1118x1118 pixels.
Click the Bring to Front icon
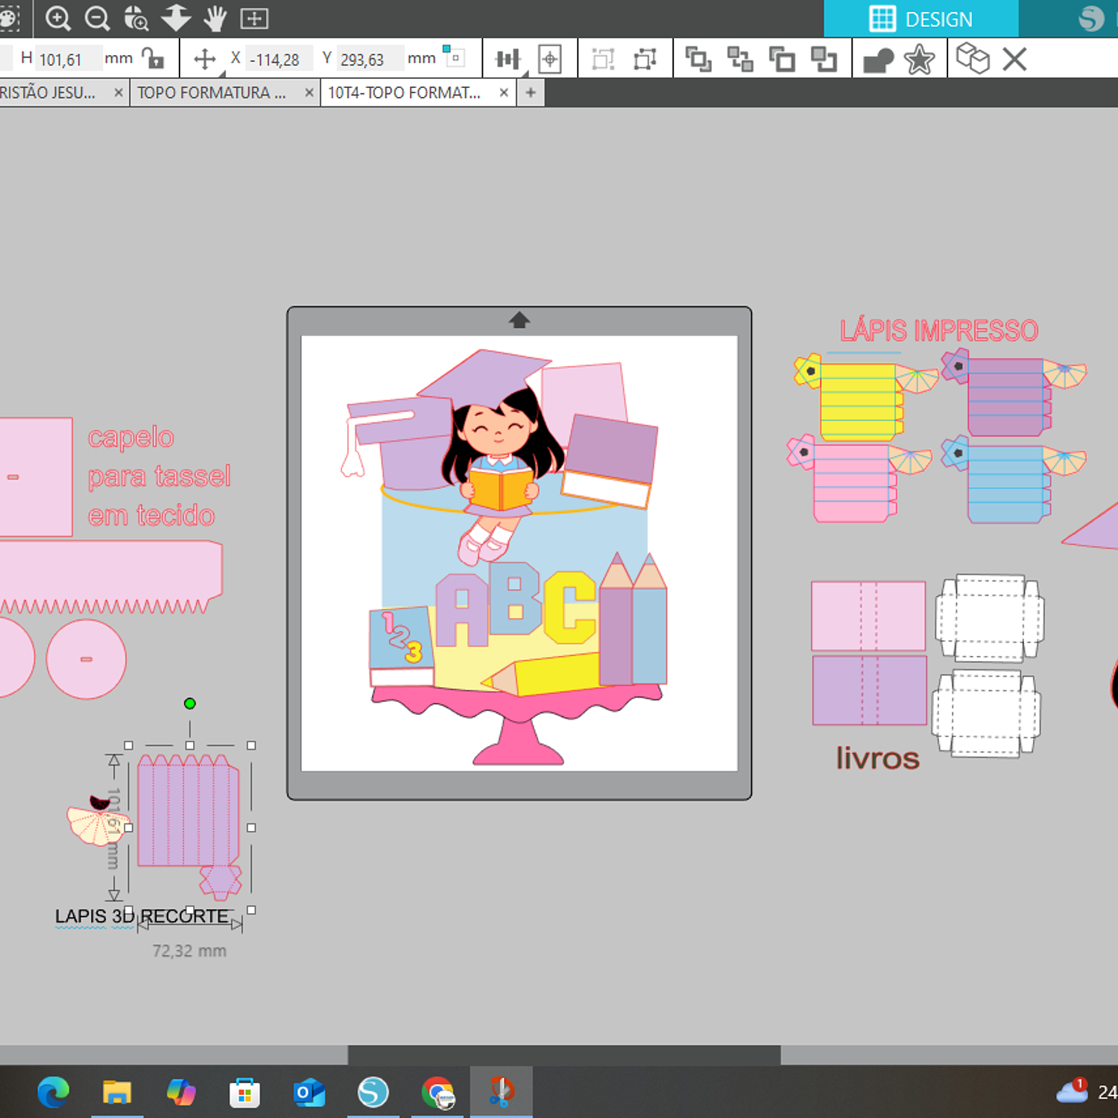point(698,59)
